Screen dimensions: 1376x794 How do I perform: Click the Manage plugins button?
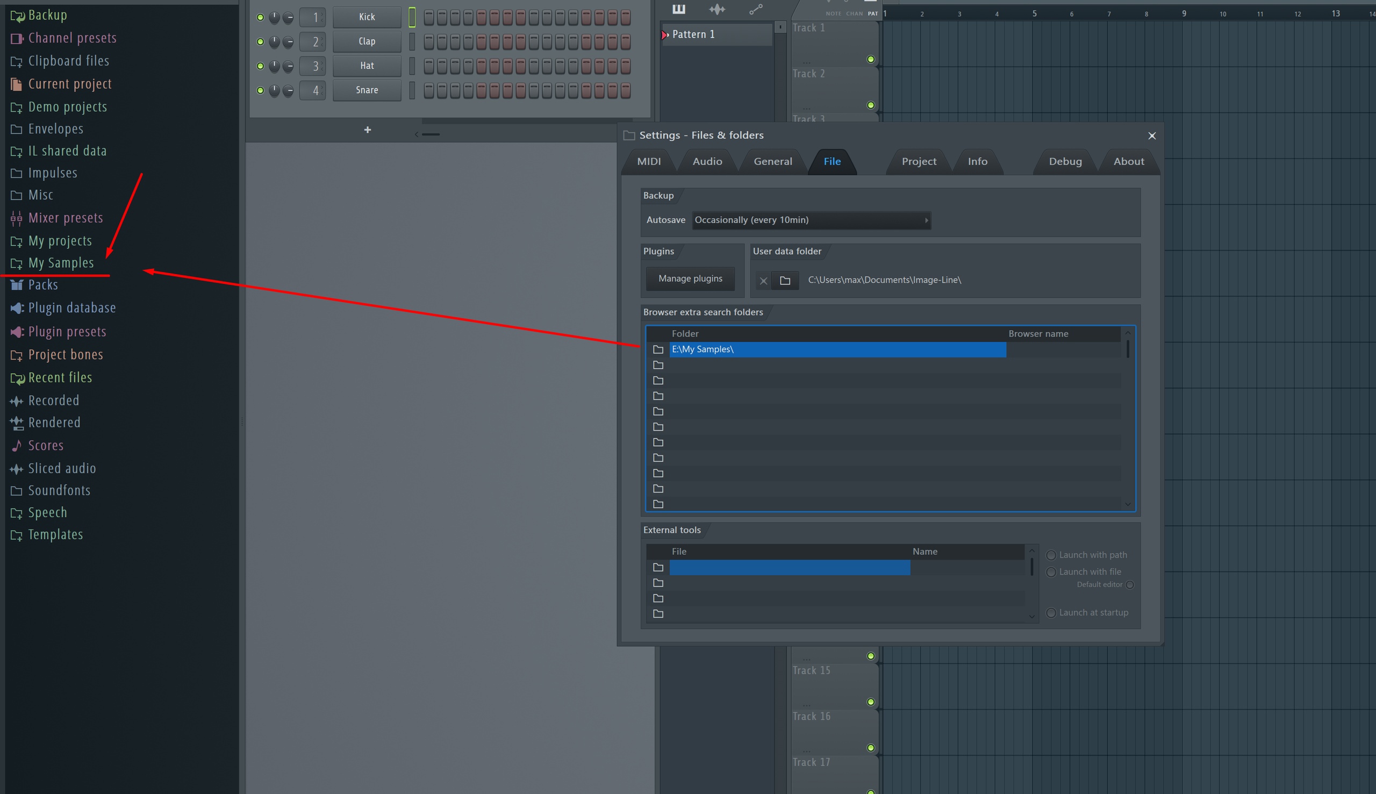click(x=689, y=278)
